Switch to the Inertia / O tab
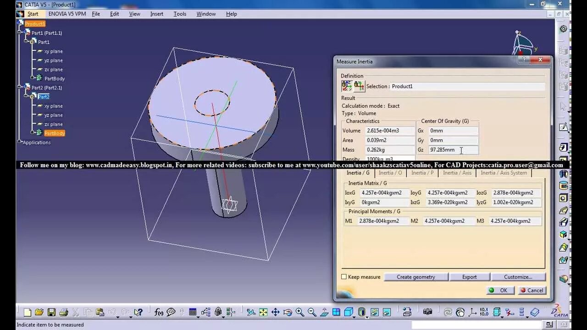587x330 pixels. (390, 173)
